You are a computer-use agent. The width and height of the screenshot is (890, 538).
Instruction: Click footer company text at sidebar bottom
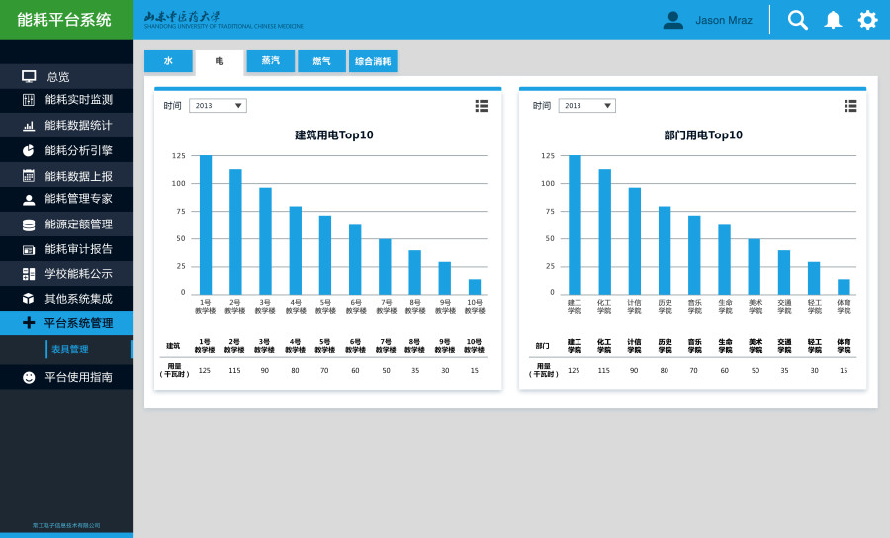pos(66,525)
